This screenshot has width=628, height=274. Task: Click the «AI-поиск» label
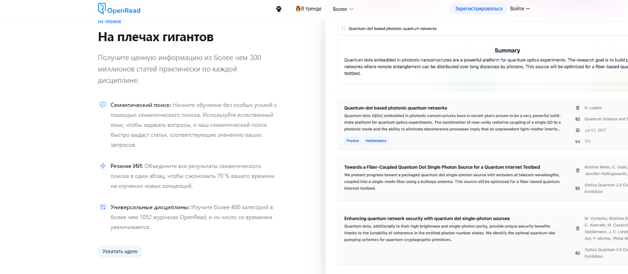[109, 21]
